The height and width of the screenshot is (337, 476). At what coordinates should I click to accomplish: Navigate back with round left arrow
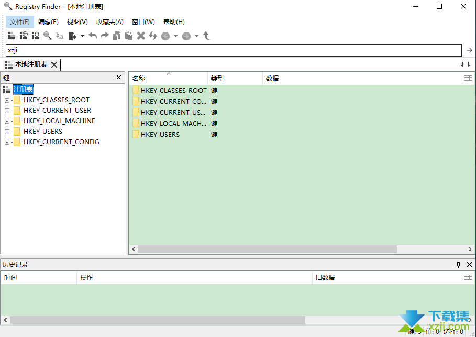click(165, 37)
